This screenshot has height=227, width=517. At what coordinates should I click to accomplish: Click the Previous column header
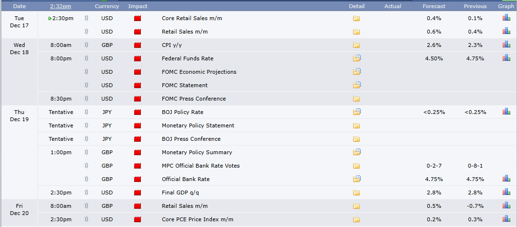pos(475,6)
